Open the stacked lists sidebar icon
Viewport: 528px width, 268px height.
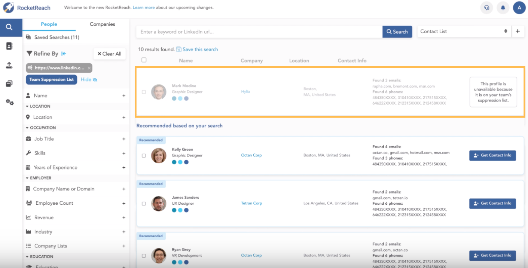[9, 83]
